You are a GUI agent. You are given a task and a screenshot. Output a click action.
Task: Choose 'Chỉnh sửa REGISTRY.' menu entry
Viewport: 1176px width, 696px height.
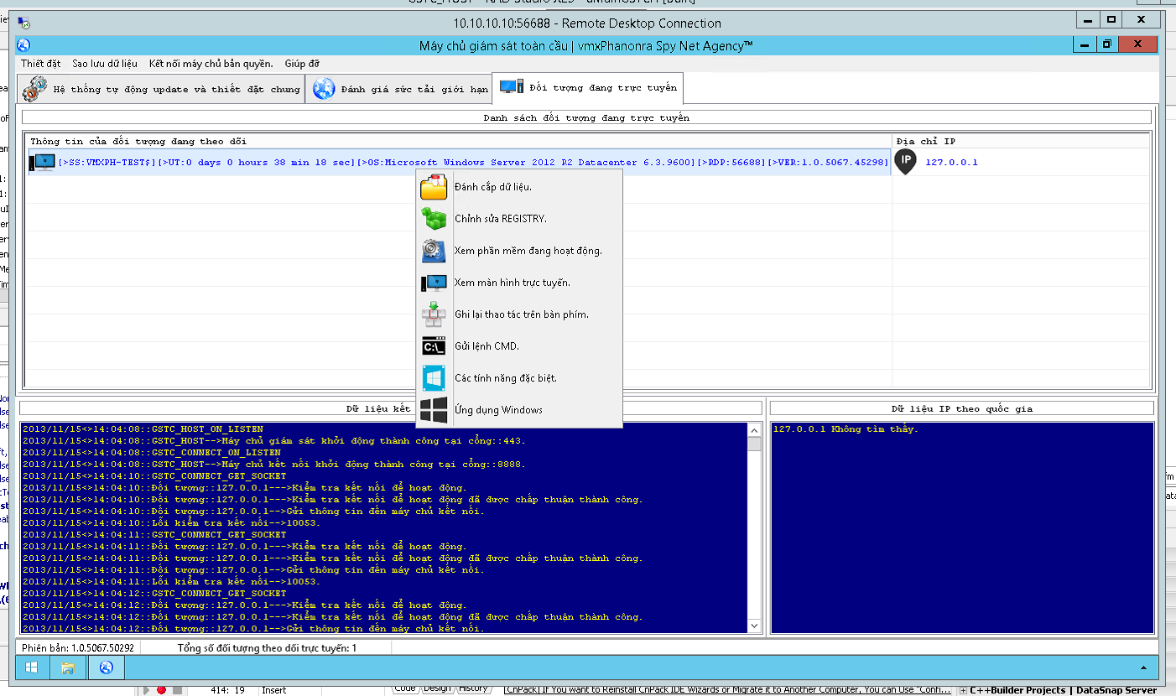click(519, 219)
